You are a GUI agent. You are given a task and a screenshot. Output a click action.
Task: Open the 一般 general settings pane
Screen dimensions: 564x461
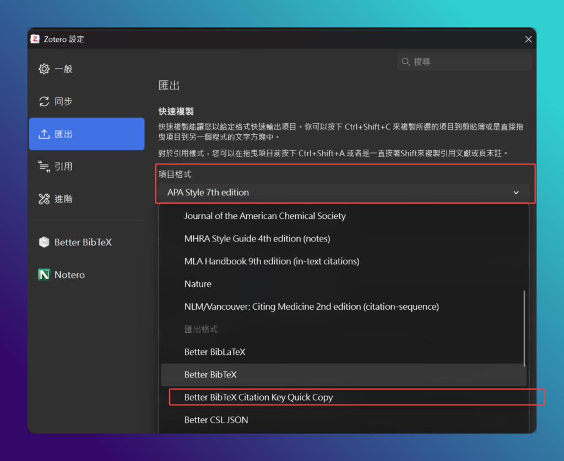tap(86, 69)
